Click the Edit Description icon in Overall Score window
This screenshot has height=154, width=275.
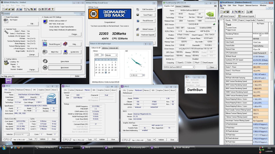[x=138, y=10]
